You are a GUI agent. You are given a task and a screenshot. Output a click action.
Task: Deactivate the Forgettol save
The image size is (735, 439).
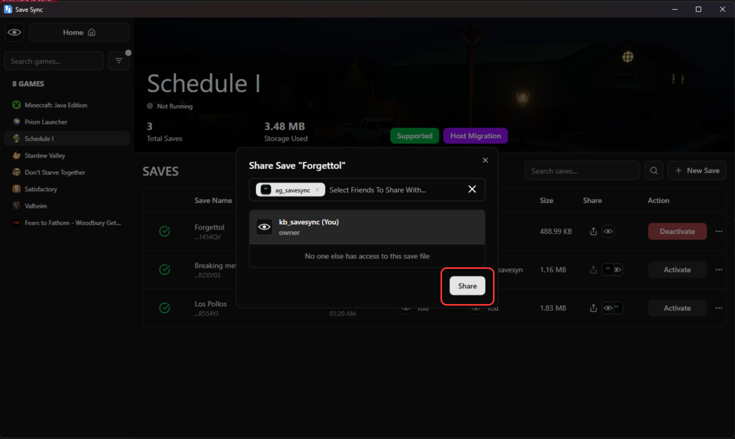click(x=677, y=232)
